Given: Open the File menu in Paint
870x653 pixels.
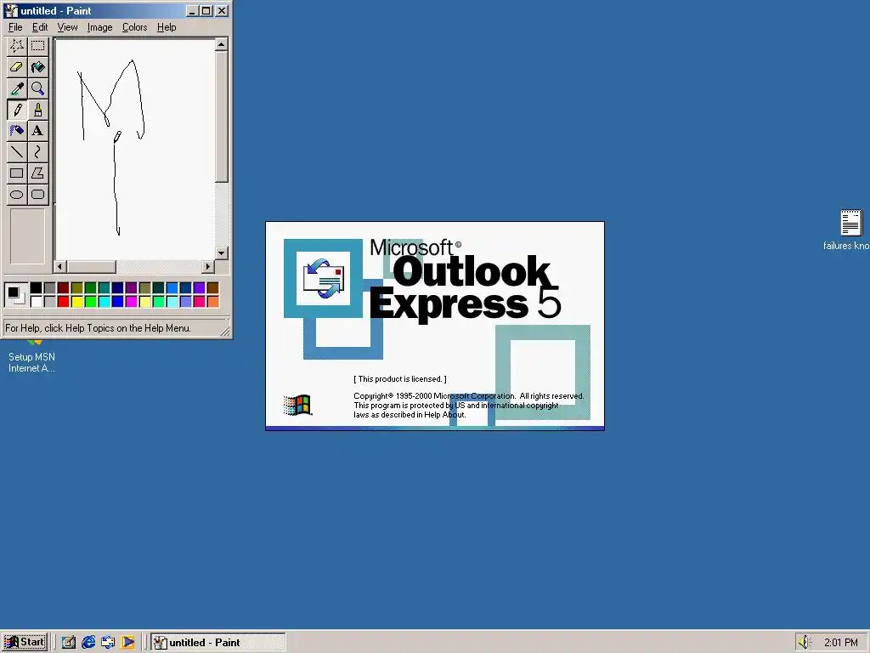Looking at the screenshot, I should point(15,27).
